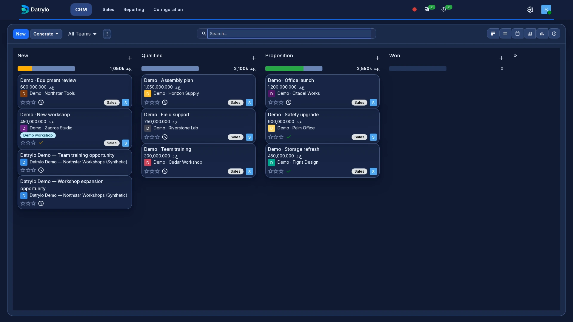Quick add lead in Proposition column
Viewport: 573px width, 322px height.
(378, 58)
